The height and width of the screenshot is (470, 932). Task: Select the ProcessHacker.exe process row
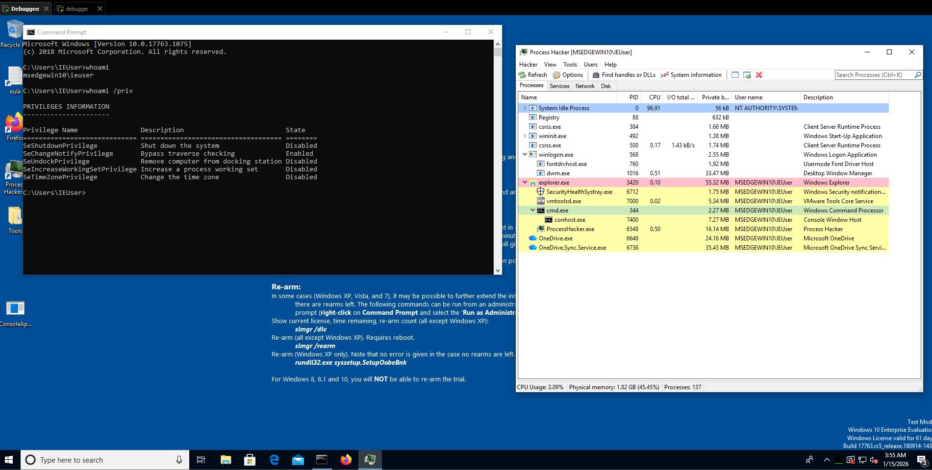click(570, 229)
